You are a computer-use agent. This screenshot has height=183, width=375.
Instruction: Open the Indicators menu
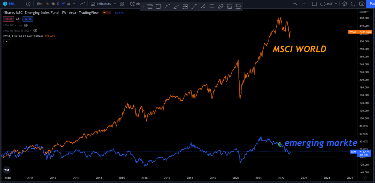click(x=100, y=4)
